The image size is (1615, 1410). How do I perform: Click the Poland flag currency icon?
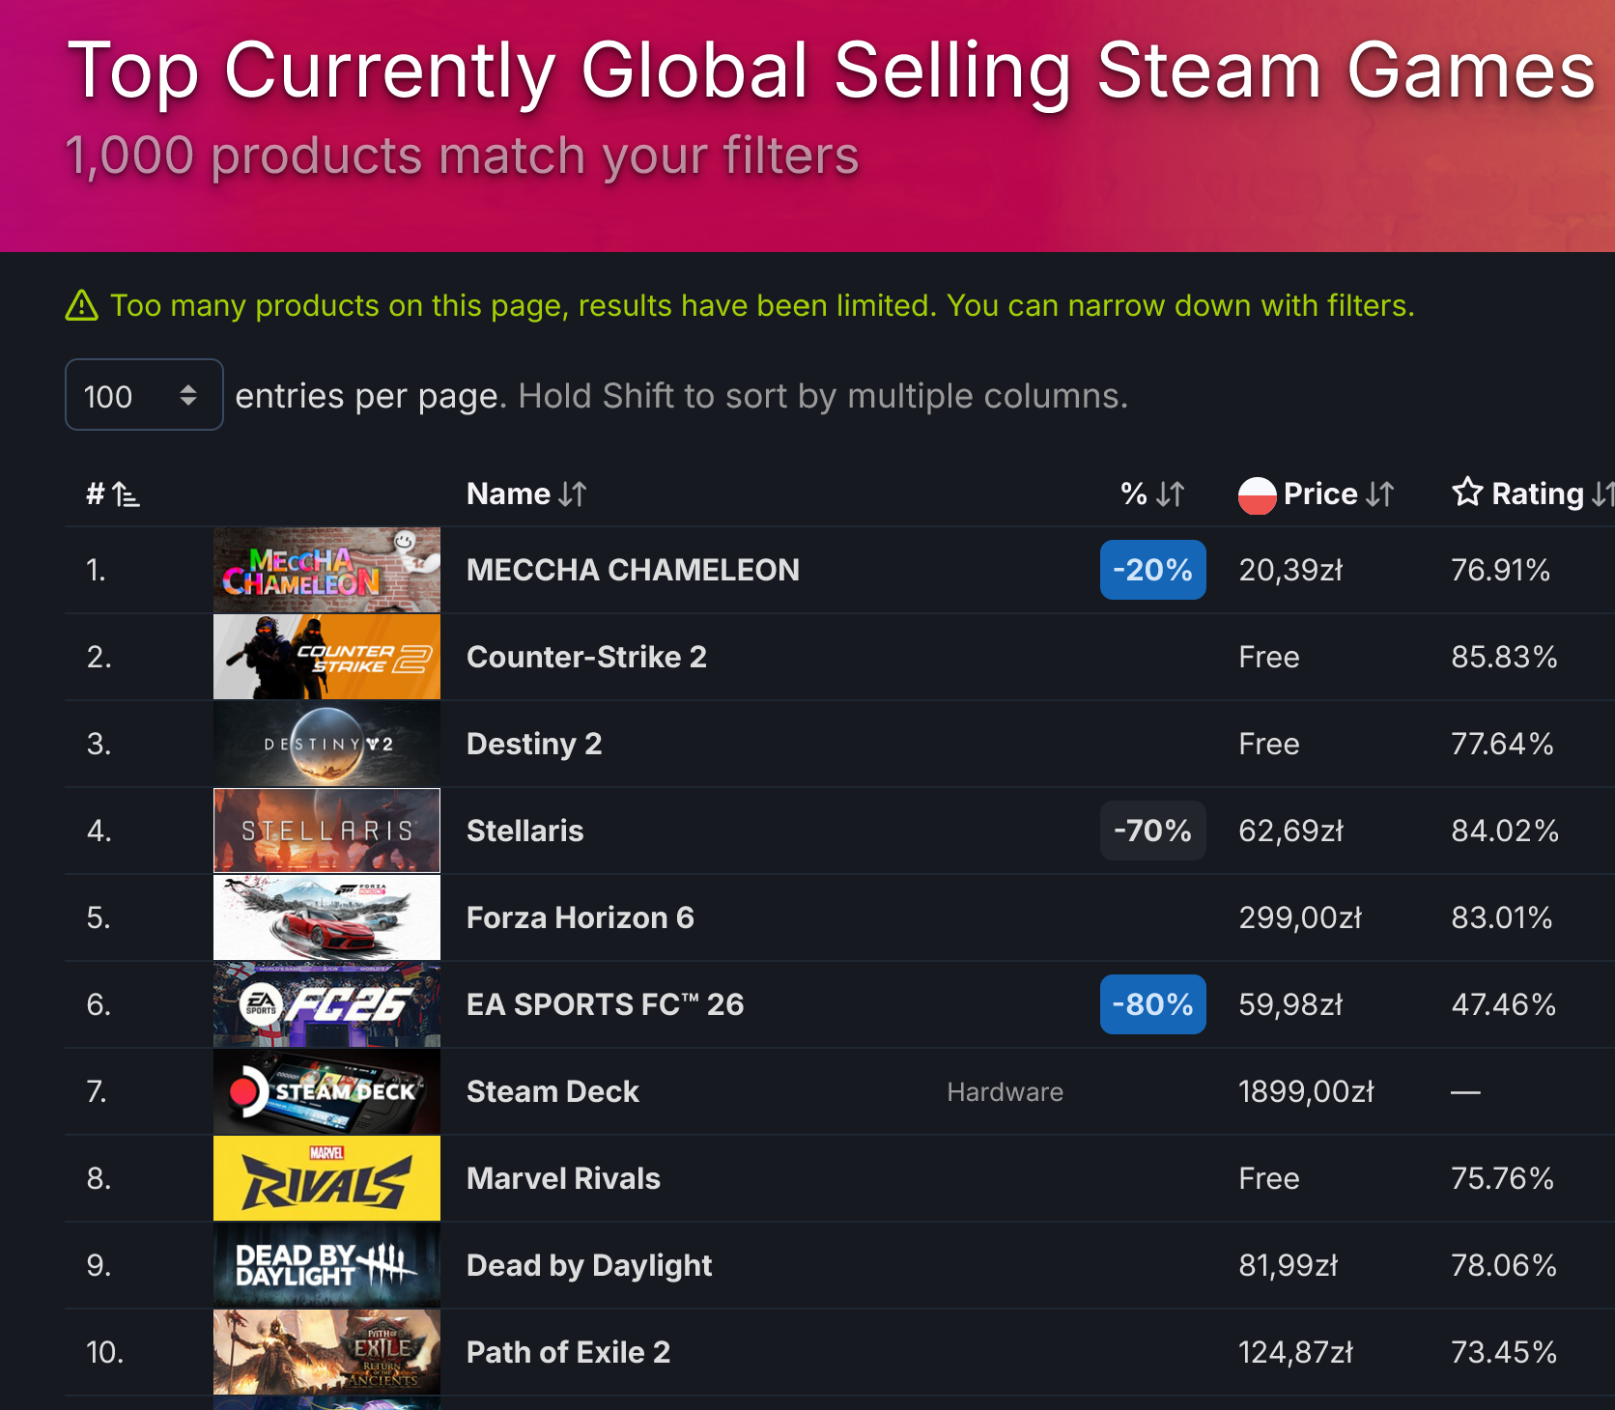(x=1258, y=495)
